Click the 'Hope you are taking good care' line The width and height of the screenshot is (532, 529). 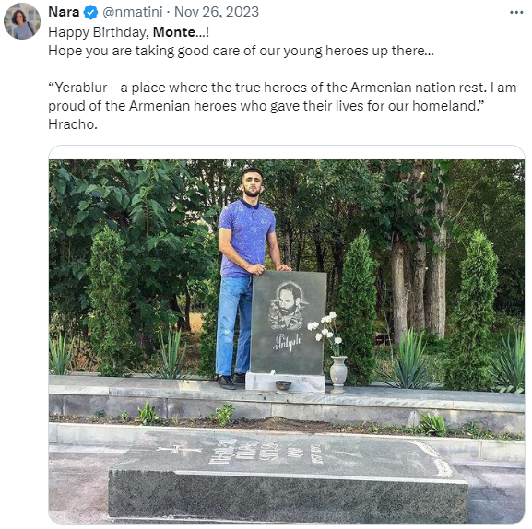click(241, 51)
